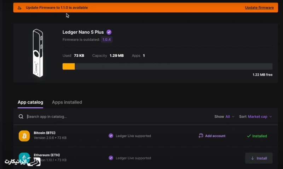The width and height of the screenshot is (283, 169).
Task: Click the Ethereum Ledger Live supported checkmark
Action: [x=111, y=158]
